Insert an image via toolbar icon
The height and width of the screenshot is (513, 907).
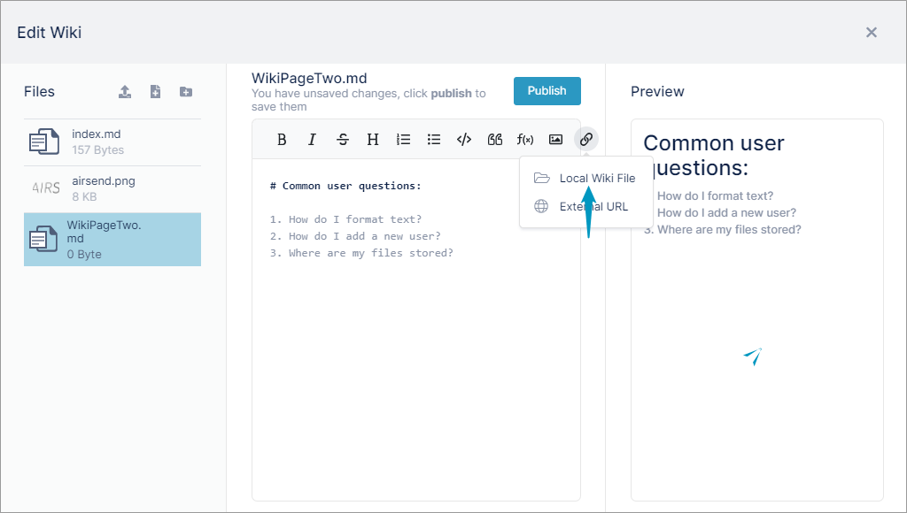(556, 139)
